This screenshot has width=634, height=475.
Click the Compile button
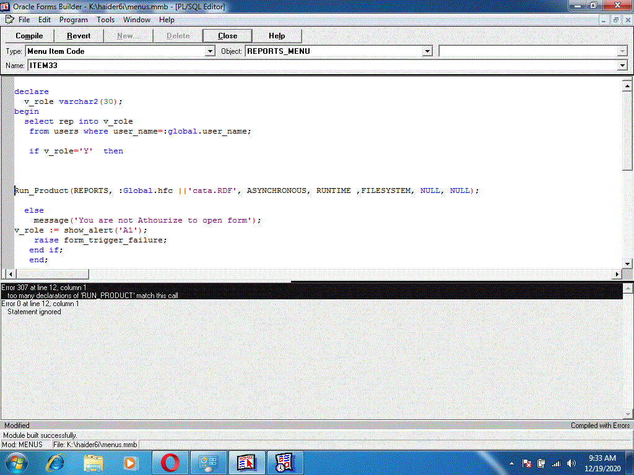point(29,36)
